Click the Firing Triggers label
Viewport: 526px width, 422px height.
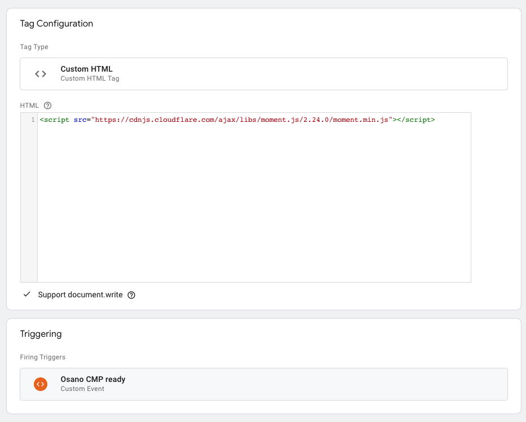point(43,357)
